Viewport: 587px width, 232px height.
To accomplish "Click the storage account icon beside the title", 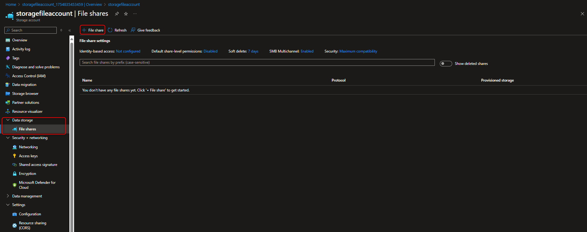I will click(10, 15).
